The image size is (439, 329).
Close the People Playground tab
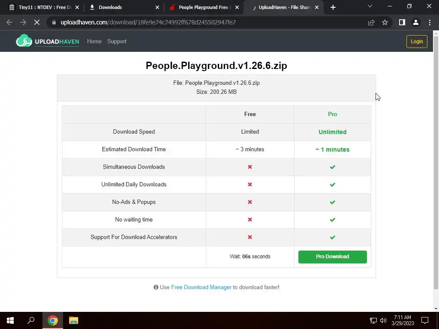click(237, 8)
